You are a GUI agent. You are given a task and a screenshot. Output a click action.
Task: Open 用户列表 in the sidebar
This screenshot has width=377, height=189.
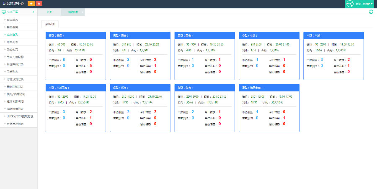(x=12, y=42)
